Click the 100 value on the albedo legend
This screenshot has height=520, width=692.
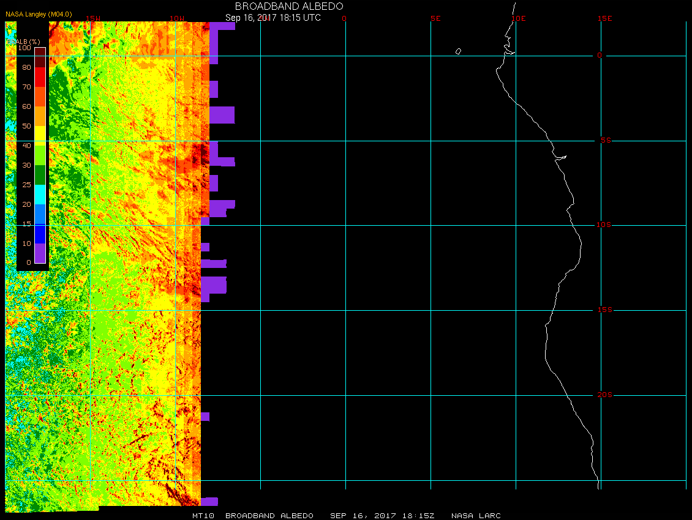point(24,47)
